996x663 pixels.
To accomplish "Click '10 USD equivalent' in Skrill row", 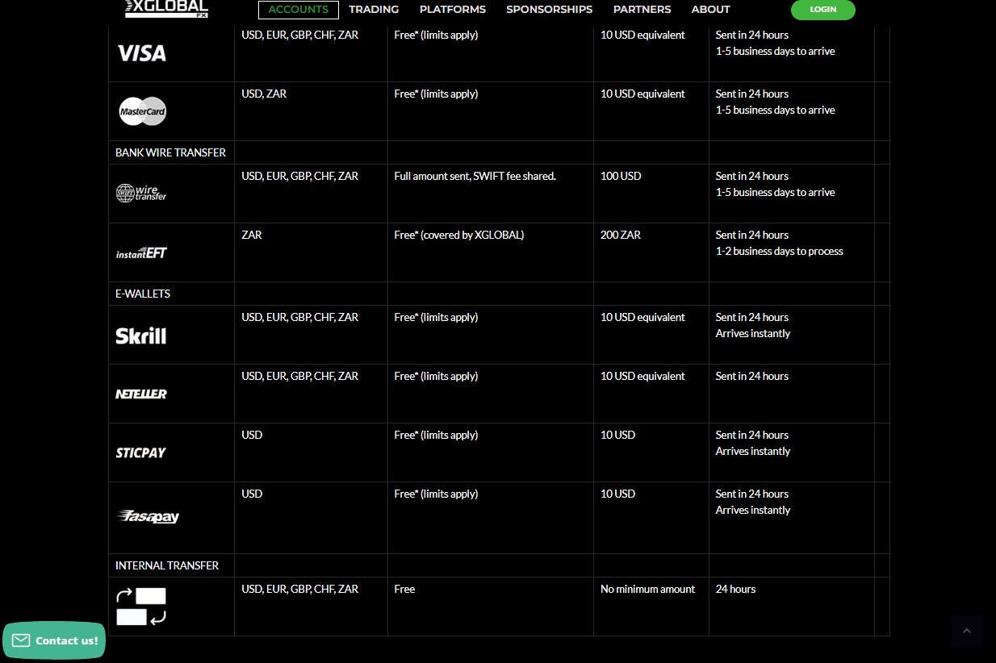I will click(642, 317).
